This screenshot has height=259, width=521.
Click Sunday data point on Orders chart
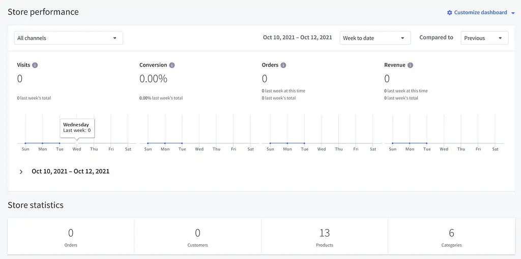point(270,143)
